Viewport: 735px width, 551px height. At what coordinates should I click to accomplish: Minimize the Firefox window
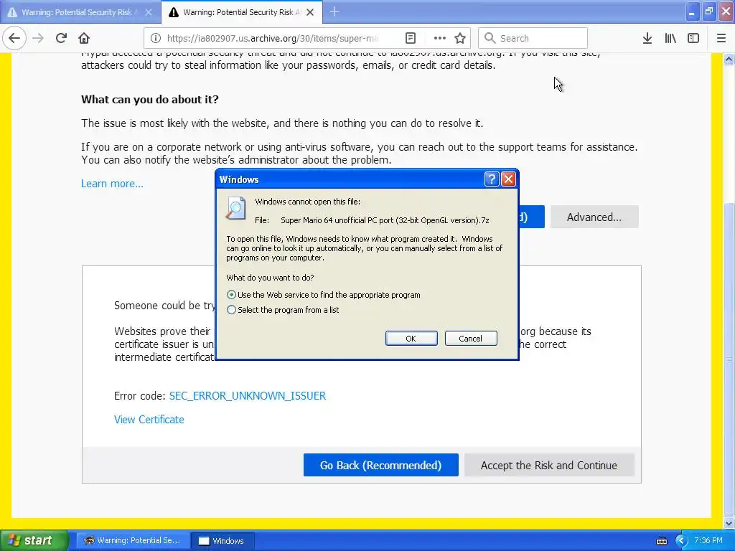(x=691, y=11)
